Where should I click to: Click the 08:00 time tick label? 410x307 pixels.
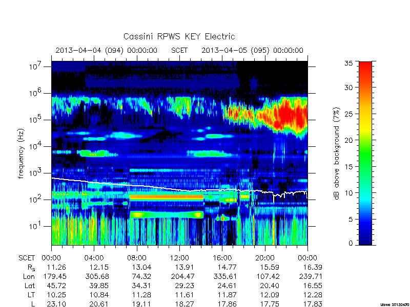tap(137, 258)
